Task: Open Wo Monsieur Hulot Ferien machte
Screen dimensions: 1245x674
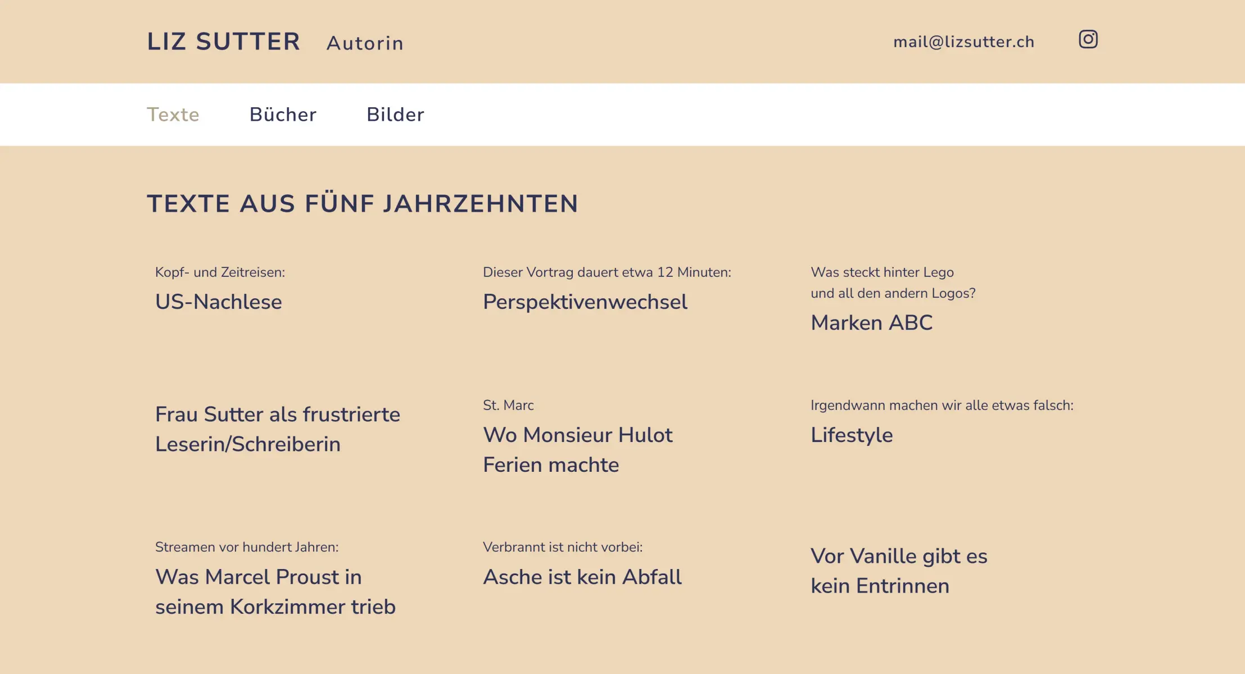Action: (577, 449)
